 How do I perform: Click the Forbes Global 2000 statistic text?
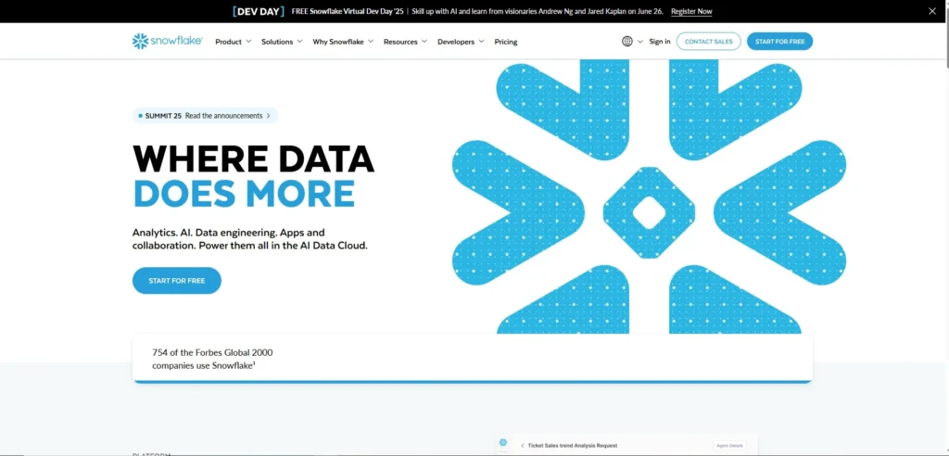(x=212, y=359)
